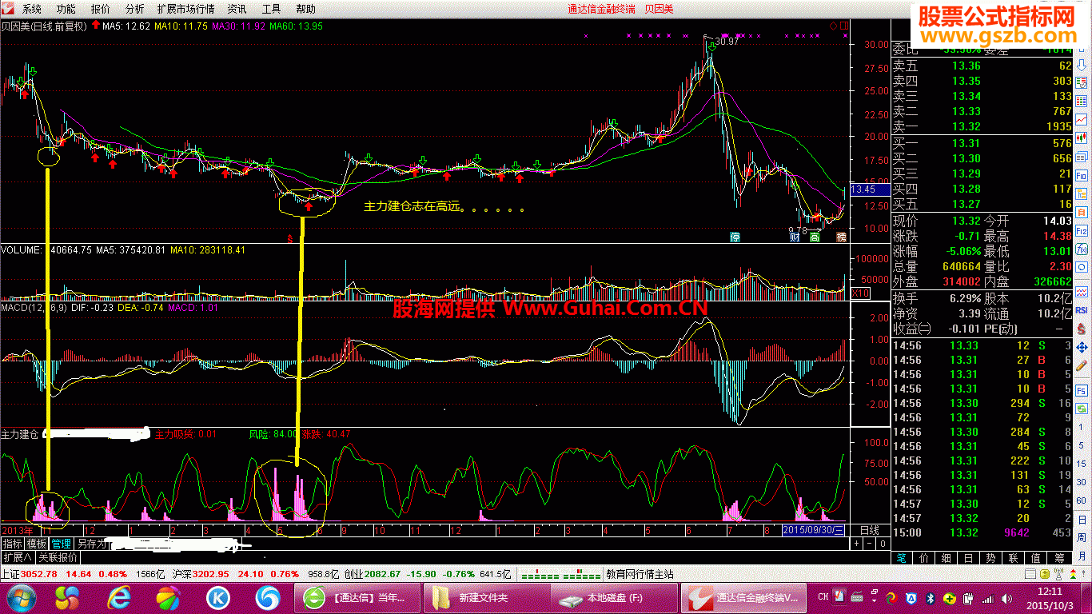Expand the 扩展∧ panel tab
This screenshot has height=614, width=1092.
pyautogui.click(x=17, y=557)
